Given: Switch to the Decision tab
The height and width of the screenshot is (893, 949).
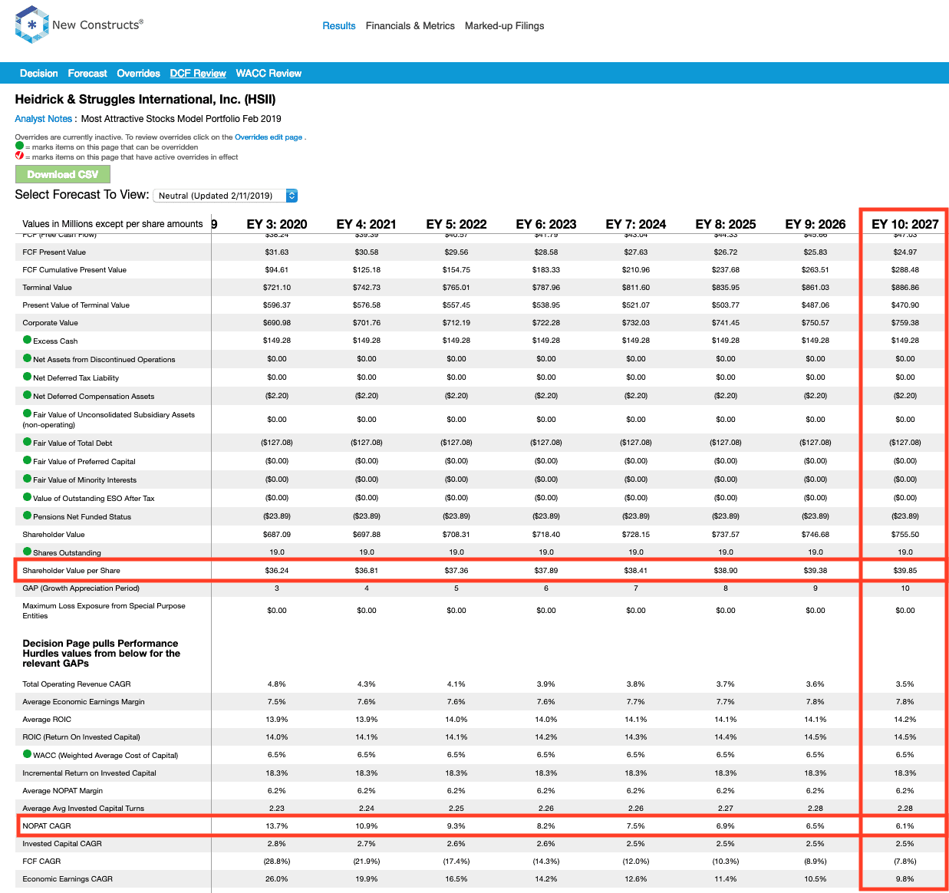Looking at the screenshot, I should pos(39,74).
